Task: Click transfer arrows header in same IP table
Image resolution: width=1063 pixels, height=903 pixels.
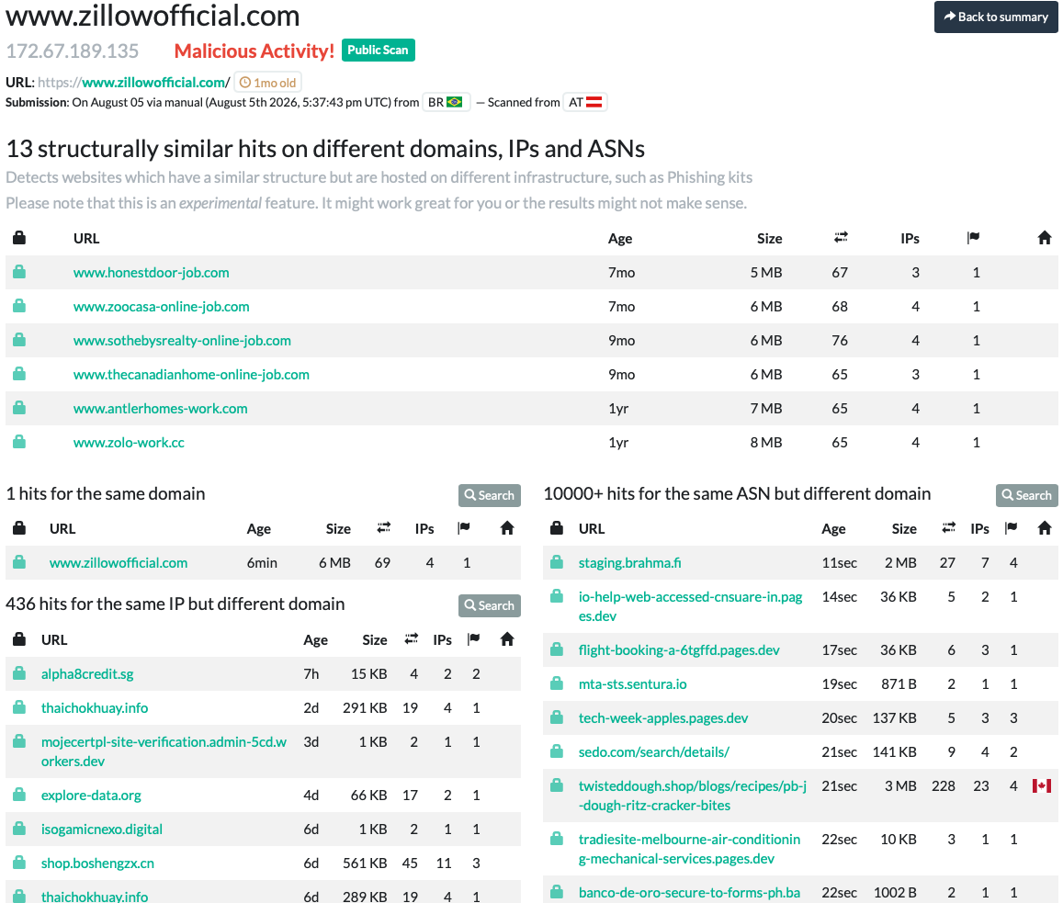Action: 412,638
